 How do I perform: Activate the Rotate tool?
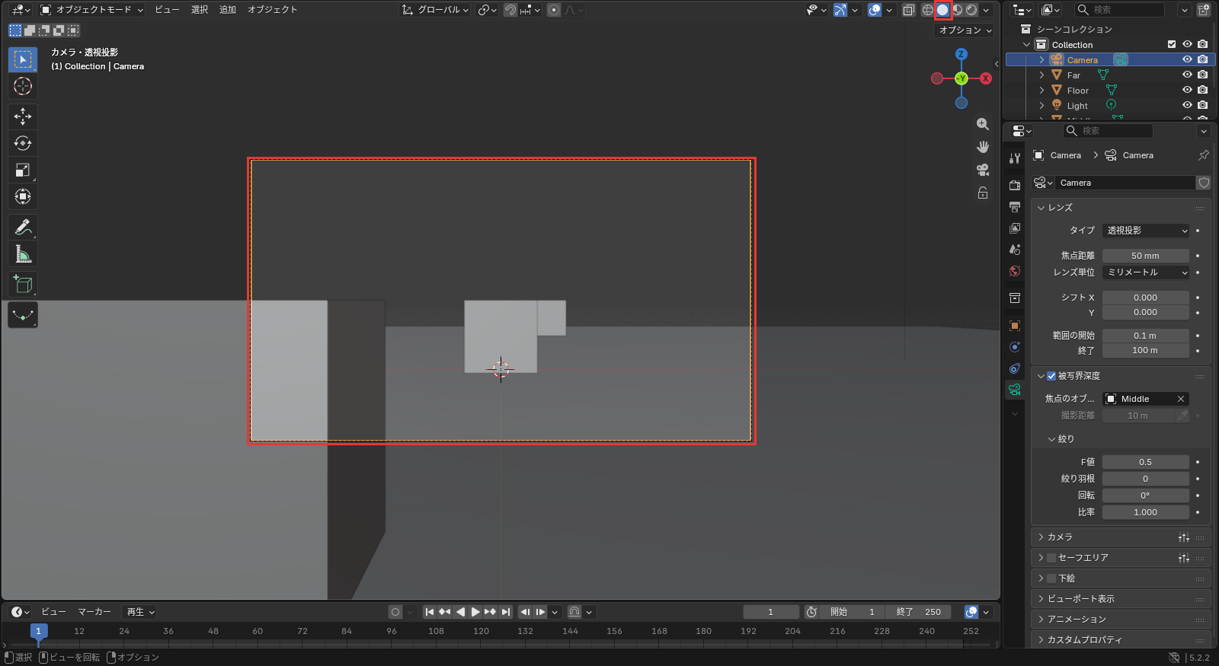tap(23, 143)
